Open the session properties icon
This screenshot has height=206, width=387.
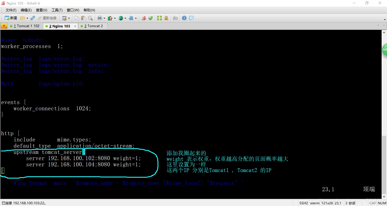(x=64, y=18)
